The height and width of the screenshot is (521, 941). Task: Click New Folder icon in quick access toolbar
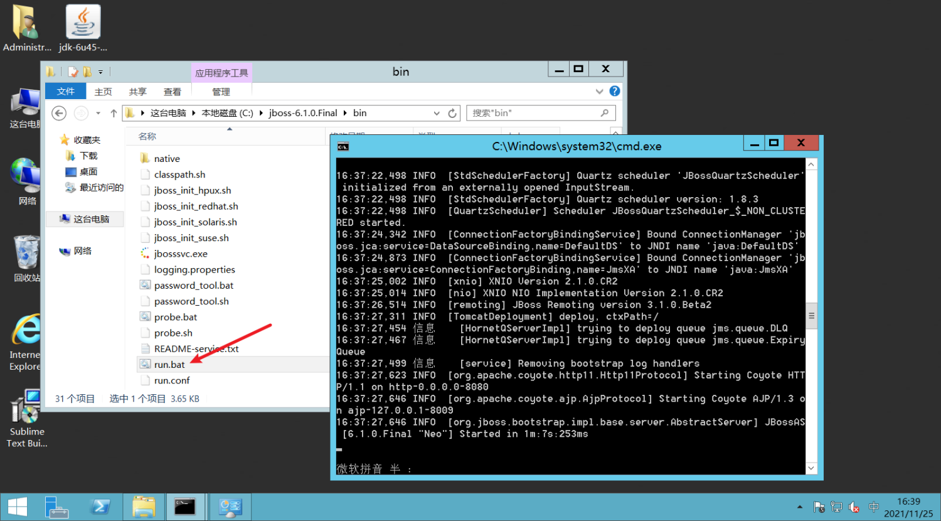tap(87, 72)
